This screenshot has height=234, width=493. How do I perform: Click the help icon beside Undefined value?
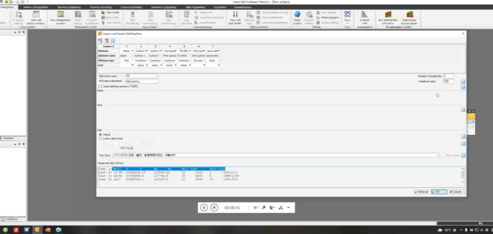pyautogui.click(x=462, y=81)
